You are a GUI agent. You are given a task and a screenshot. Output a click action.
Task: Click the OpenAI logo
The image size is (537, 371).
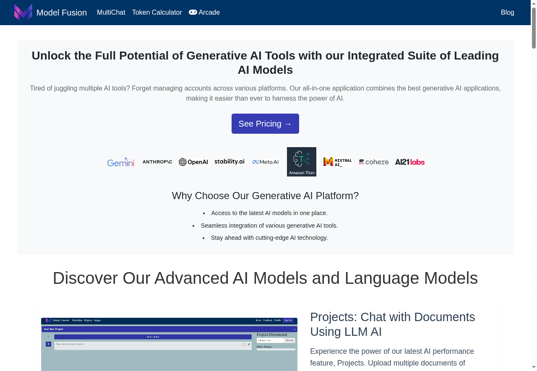point(193,162)
